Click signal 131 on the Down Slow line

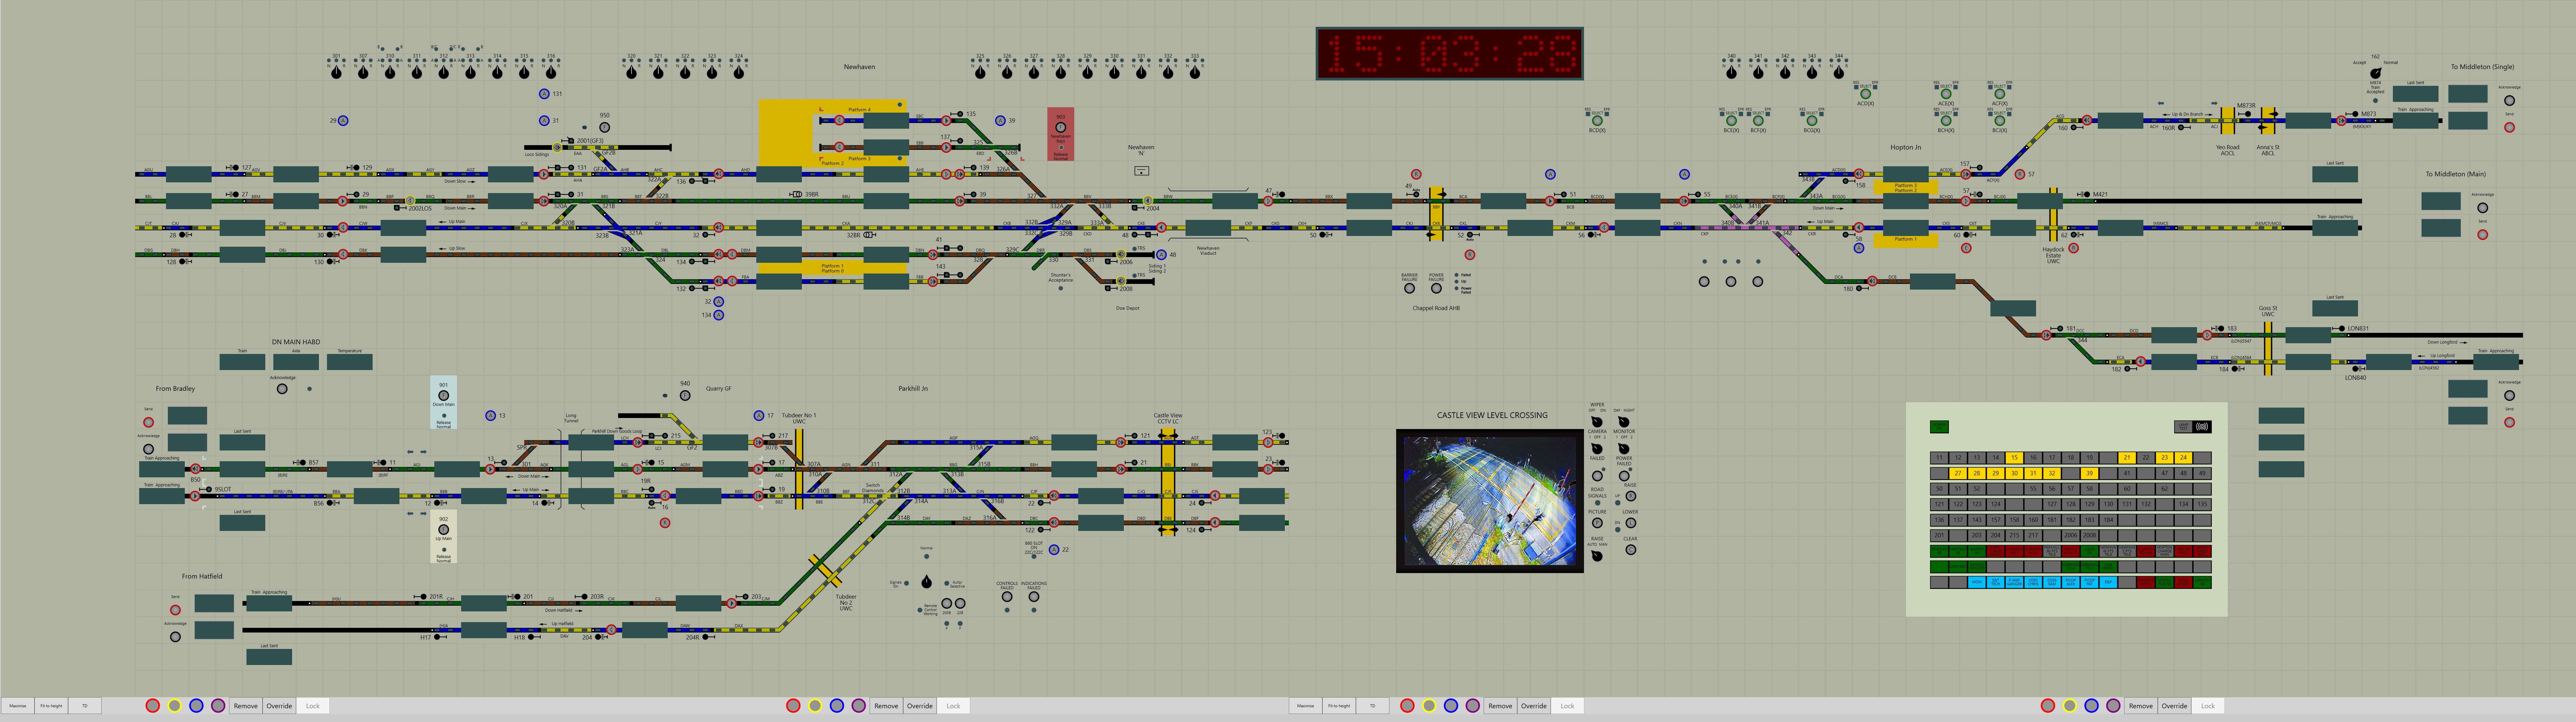(544, 174)
